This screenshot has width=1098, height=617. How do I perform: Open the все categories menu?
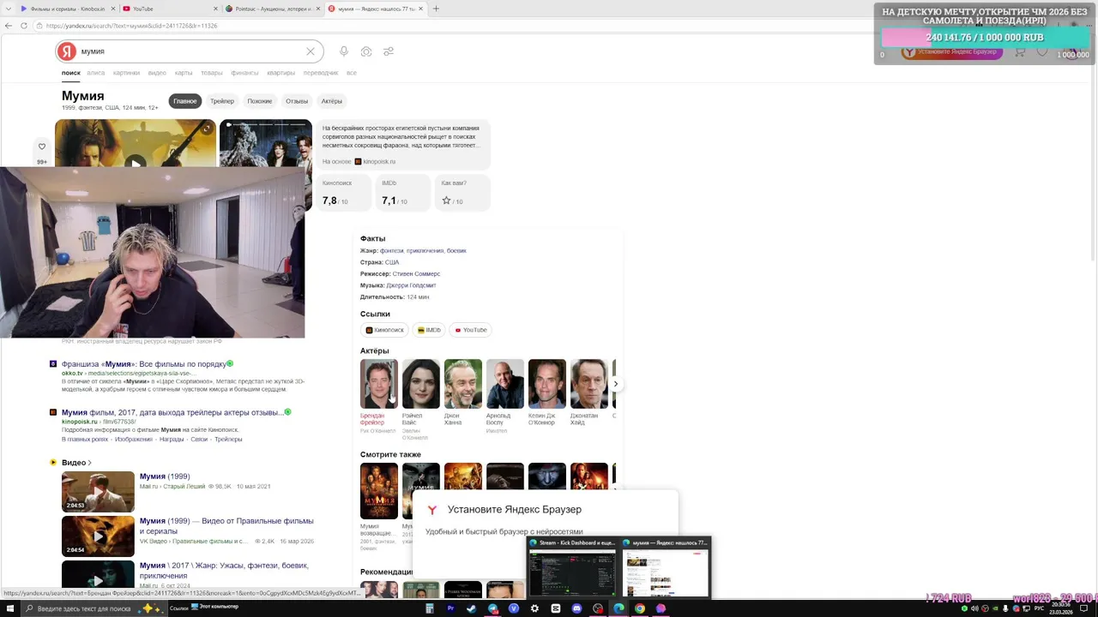(x=352, y=73)
